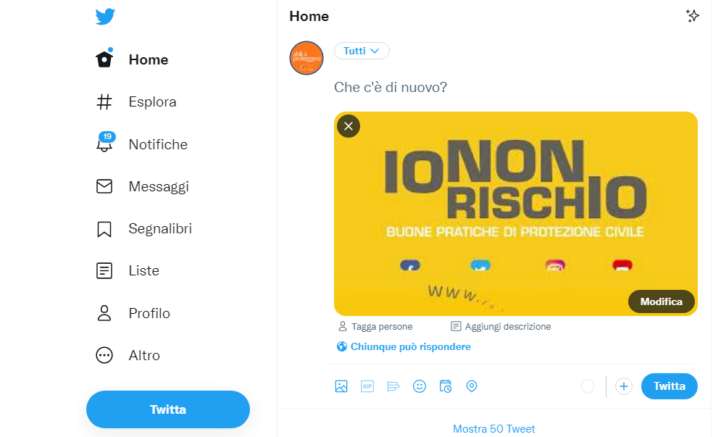Click the sparkle top tweets icon
713x437 pixels.
click(x=692, y=16)
